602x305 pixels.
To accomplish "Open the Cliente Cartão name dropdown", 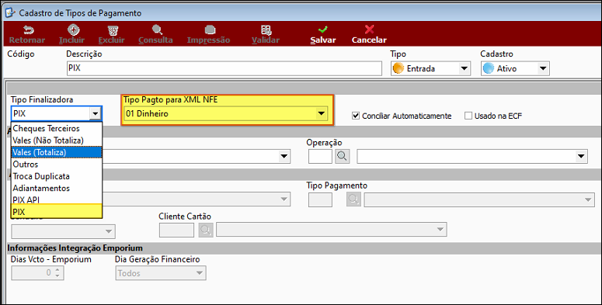I will pyautogui.click(x=440, y=230).
